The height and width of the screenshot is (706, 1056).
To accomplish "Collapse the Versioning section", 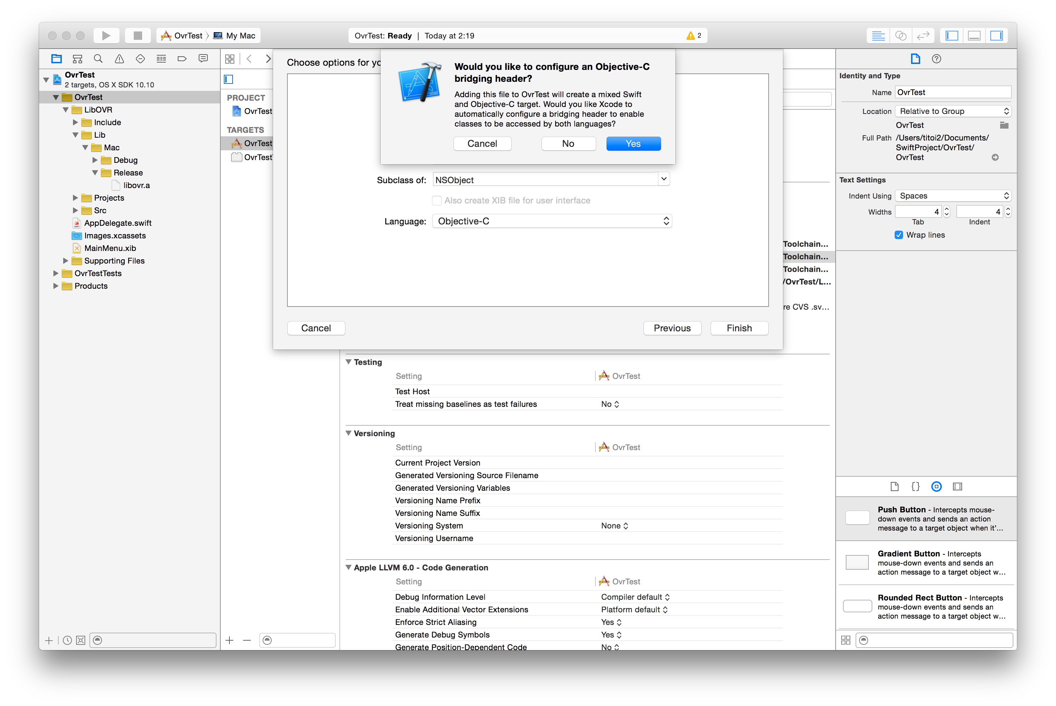I will point(349,433).
